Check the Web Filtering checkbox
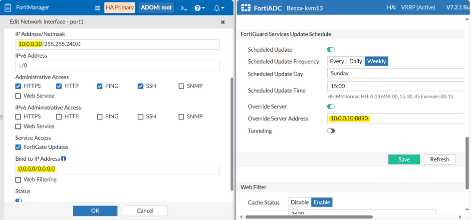The image size is (471, 220). [x=18, y=180]
